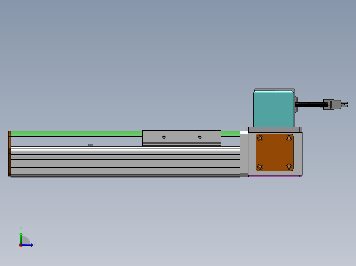356x266 pixels.
Task: Select the gray cable connector plug
Action: point(335,104)
